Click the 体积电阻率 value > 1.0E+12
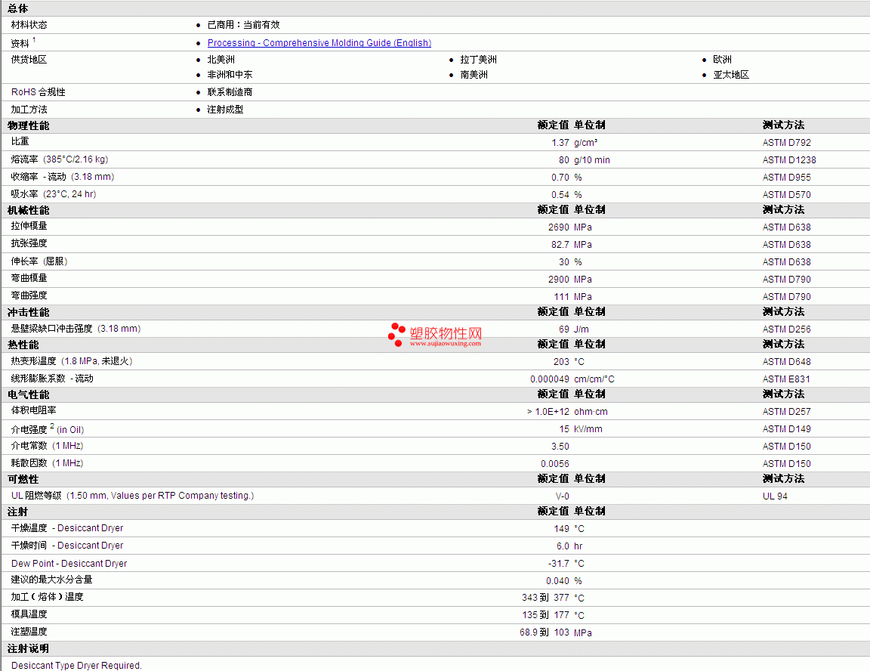The width and height of the screenshot is (870, 671). [548, 412]
